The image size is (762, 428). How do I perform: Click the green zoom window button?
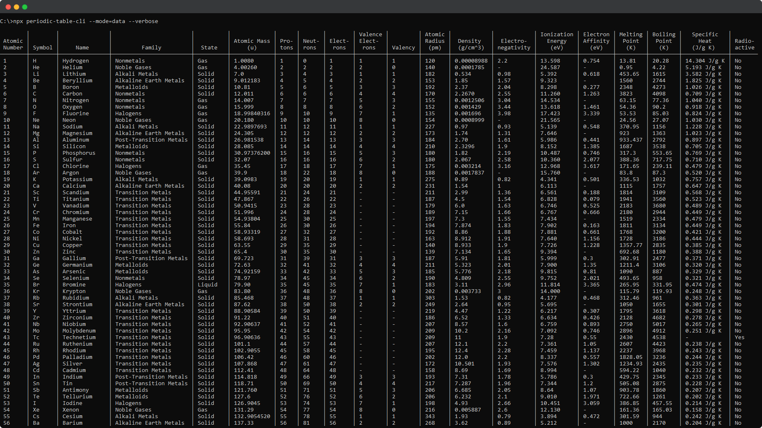pos(25,7)
